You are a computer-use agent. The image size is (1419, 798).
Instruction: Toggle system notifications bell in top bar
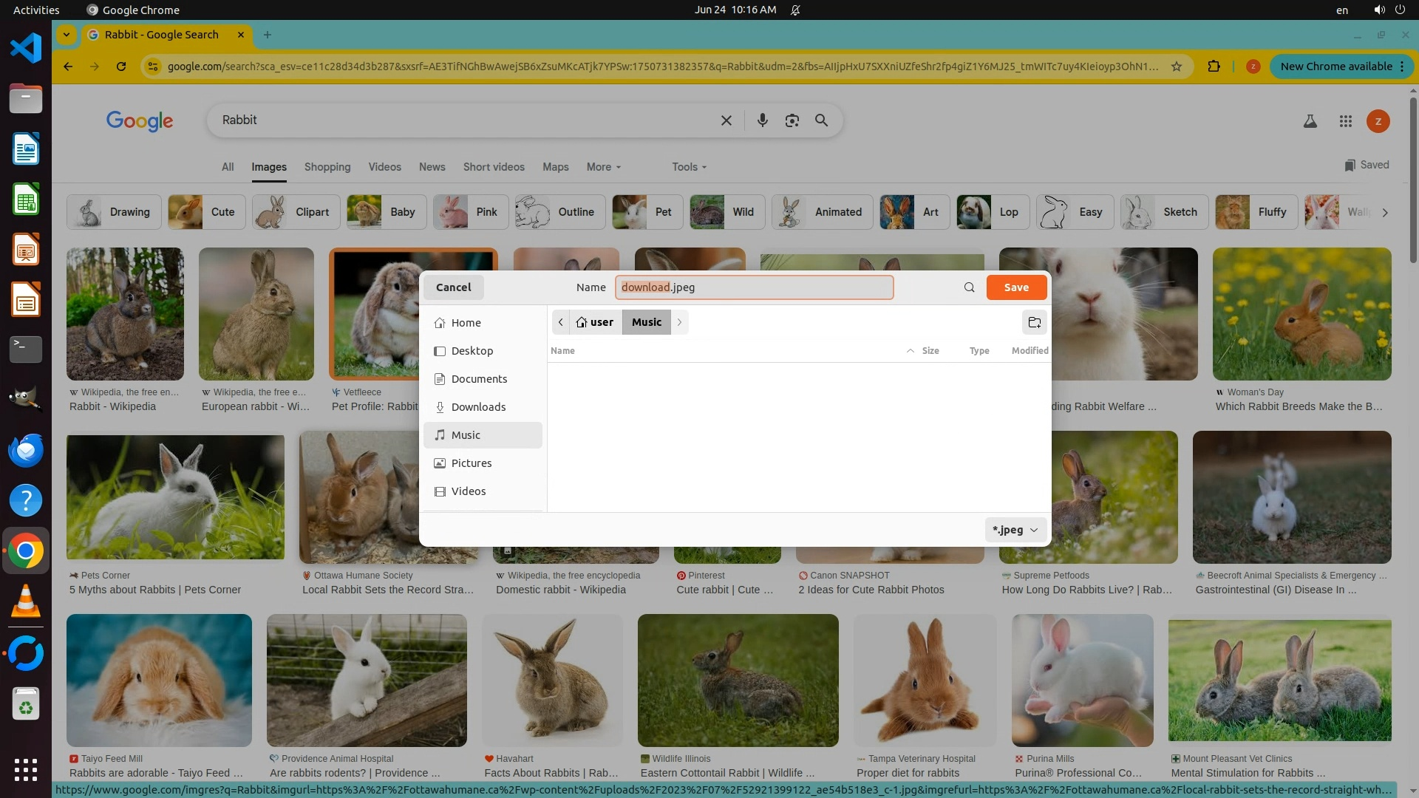tap(795, 10)
